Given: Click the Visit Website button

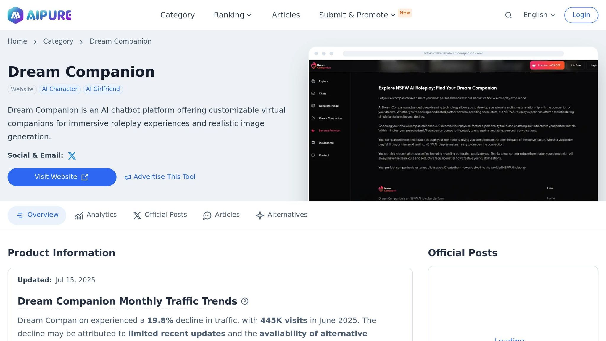Looking at the screenshot, I should 62,177.
